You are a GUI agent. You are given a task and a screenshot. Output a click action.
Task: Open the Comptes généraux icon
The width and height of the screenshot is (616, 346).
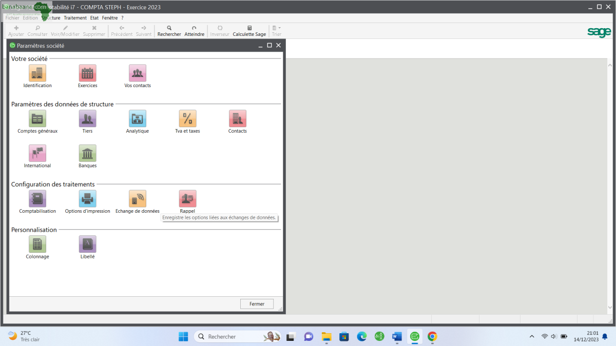[x=37, y=118]
